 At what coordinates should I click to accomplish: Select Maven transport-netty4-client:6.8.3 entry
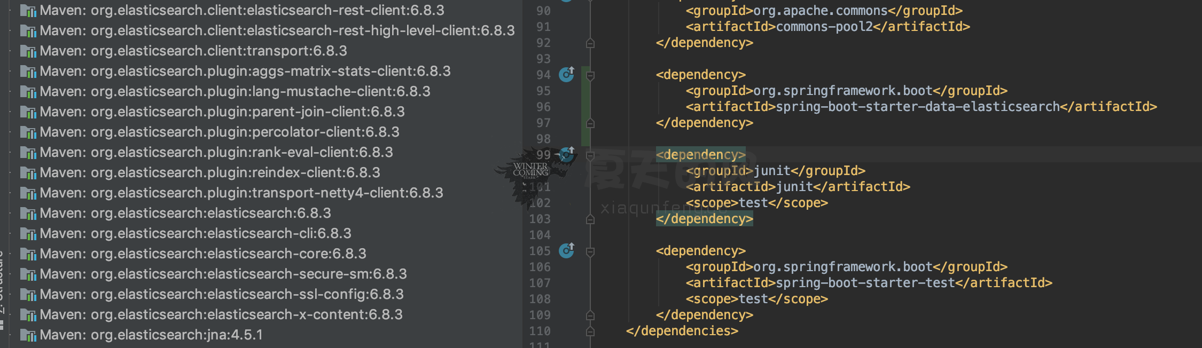pyautogui.click(x=241, y=193)
